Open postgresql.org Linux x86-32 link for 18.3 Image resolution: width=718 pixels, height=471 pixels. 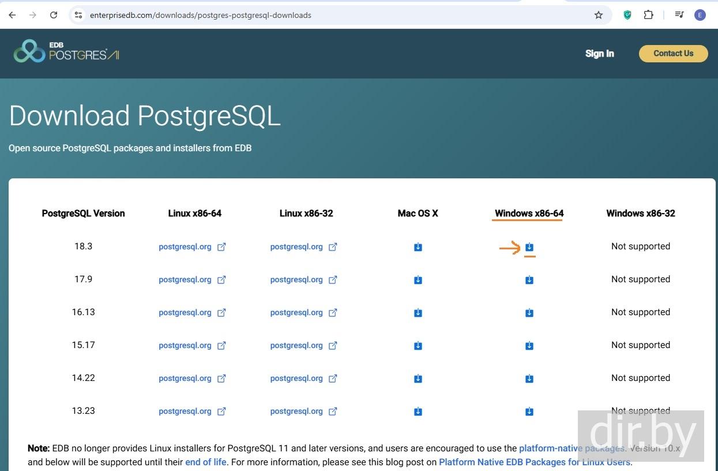tap(303, 246)
